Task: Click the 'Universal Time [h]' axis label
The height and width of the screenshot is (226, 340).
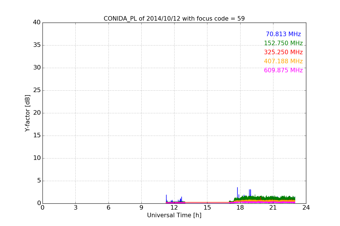Action: click(174, 215)
